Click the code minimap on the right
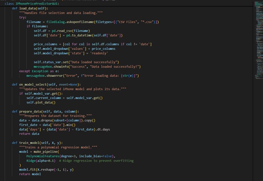263x181 pixels. pos(259,40)
